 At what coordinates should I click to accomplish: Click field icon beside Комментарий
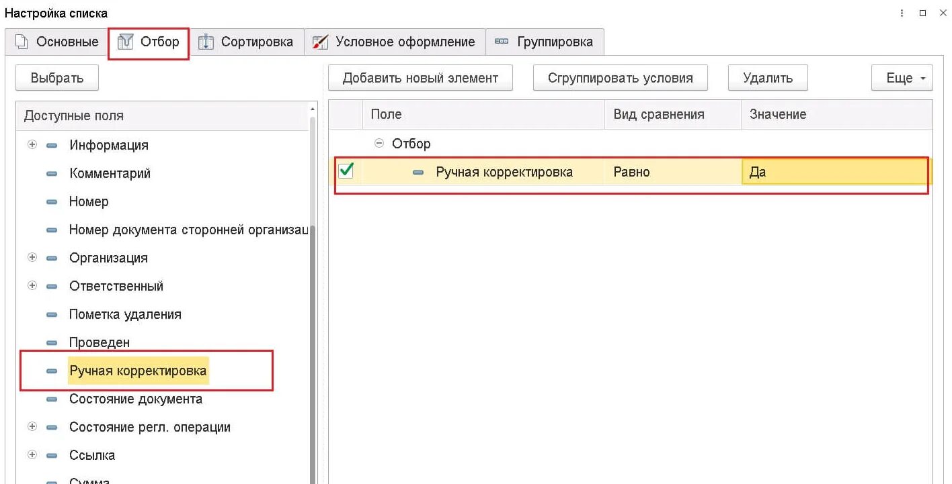[52, 174]
